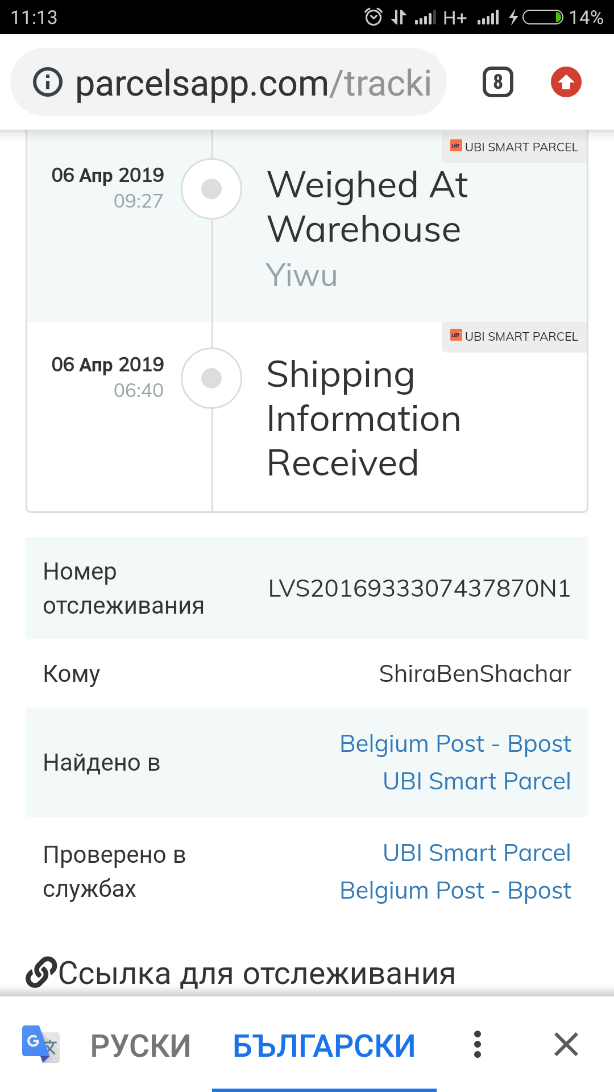Tap the Google Translate icon

point(40,1044)
